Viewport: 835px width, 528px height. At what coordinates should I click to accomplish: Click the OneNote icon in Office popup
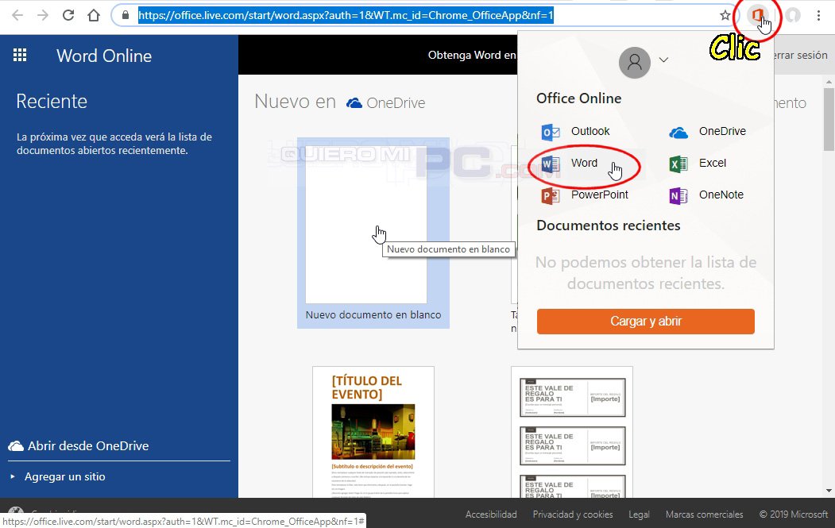pyautogui.click(x=678, y=195)
